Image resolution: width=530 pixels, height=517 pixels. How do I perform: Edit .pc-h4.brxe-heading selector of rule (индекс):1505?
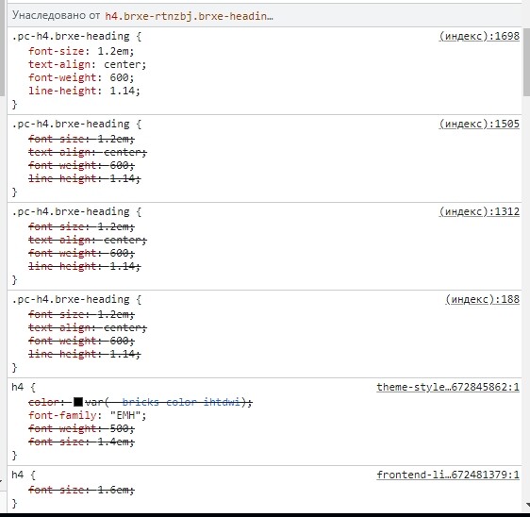click(71, 124)
